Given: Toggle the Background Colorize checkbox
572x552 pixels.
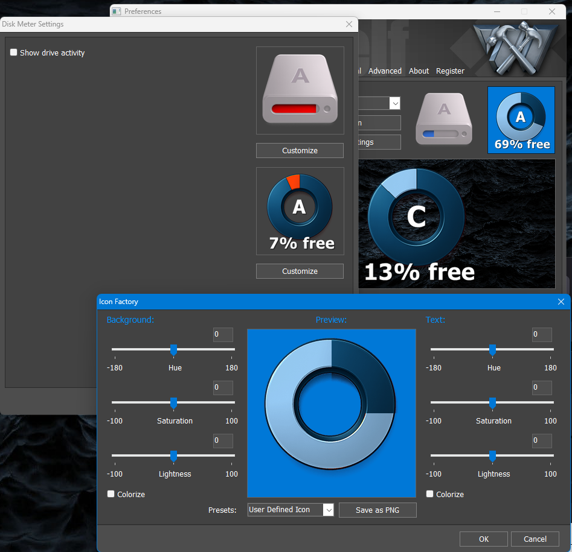Looking at the screenshot, I should click(111, 494).
